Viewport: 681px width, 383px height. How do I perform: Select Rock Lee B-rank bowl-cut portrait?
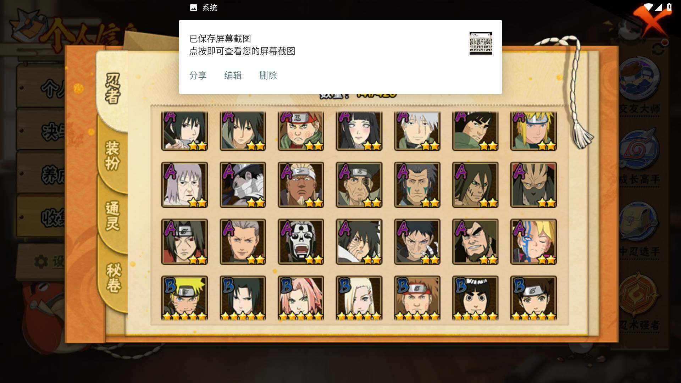475,298
